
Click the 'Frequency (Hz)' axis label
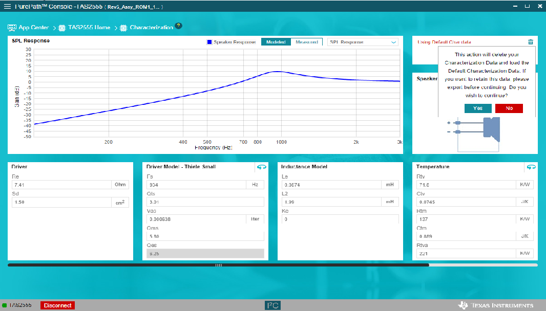pyautogui.click(x=213, y=147)
